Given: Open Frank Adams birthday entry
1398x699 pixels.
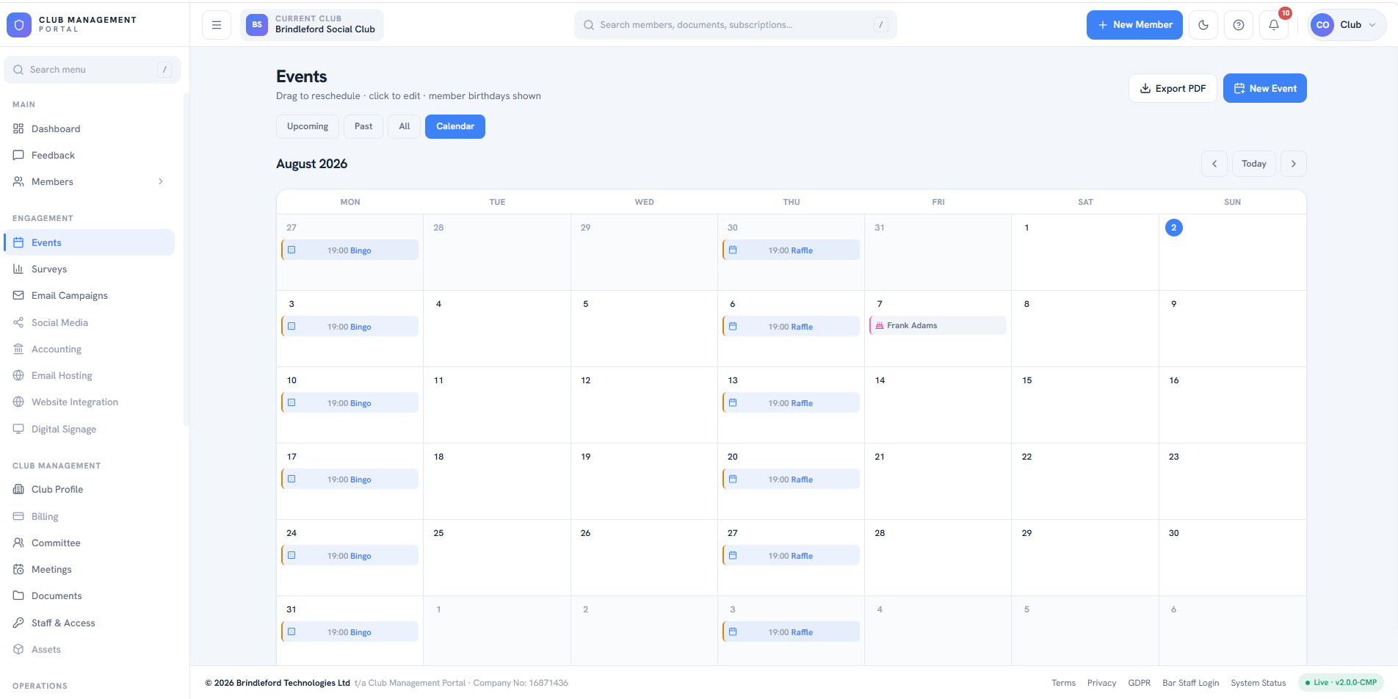Looking at the screenshot, I should pyautogui.click(x=938, y=325).
